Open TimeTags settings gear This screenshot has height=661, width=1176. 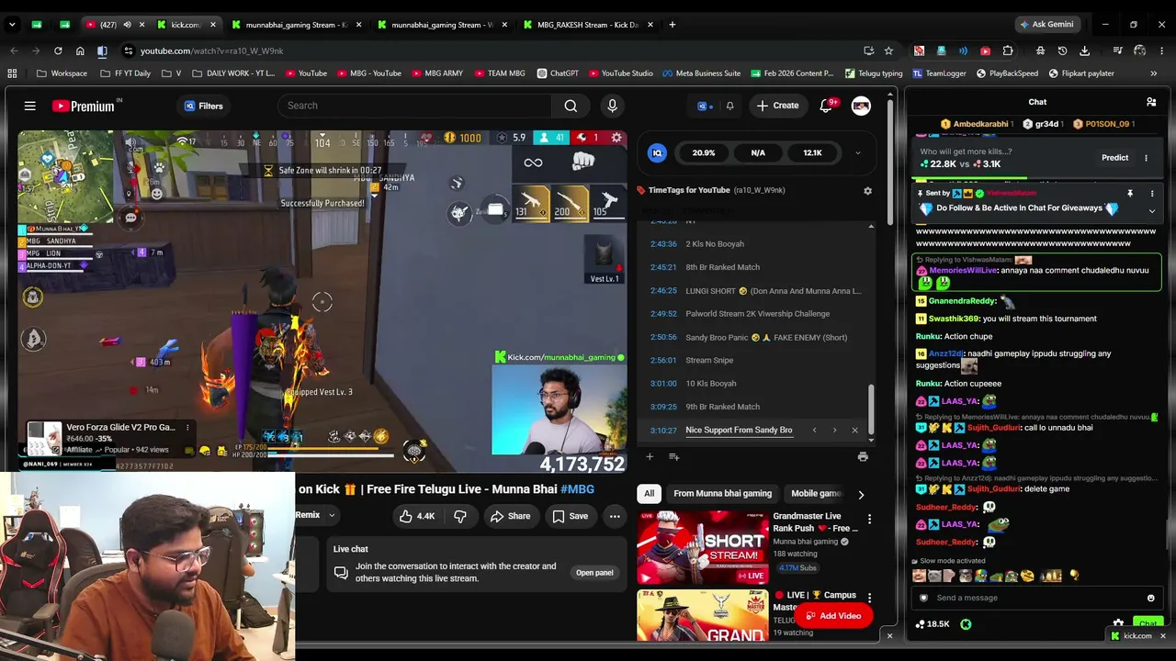coord(867,191)
